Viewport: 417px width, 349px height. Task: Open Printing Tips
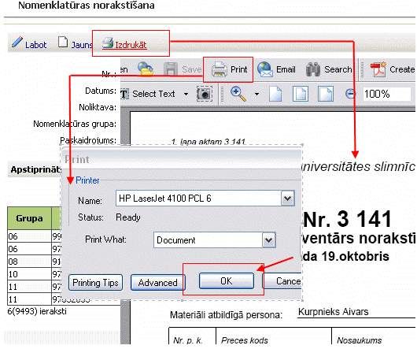pos(95,283)
